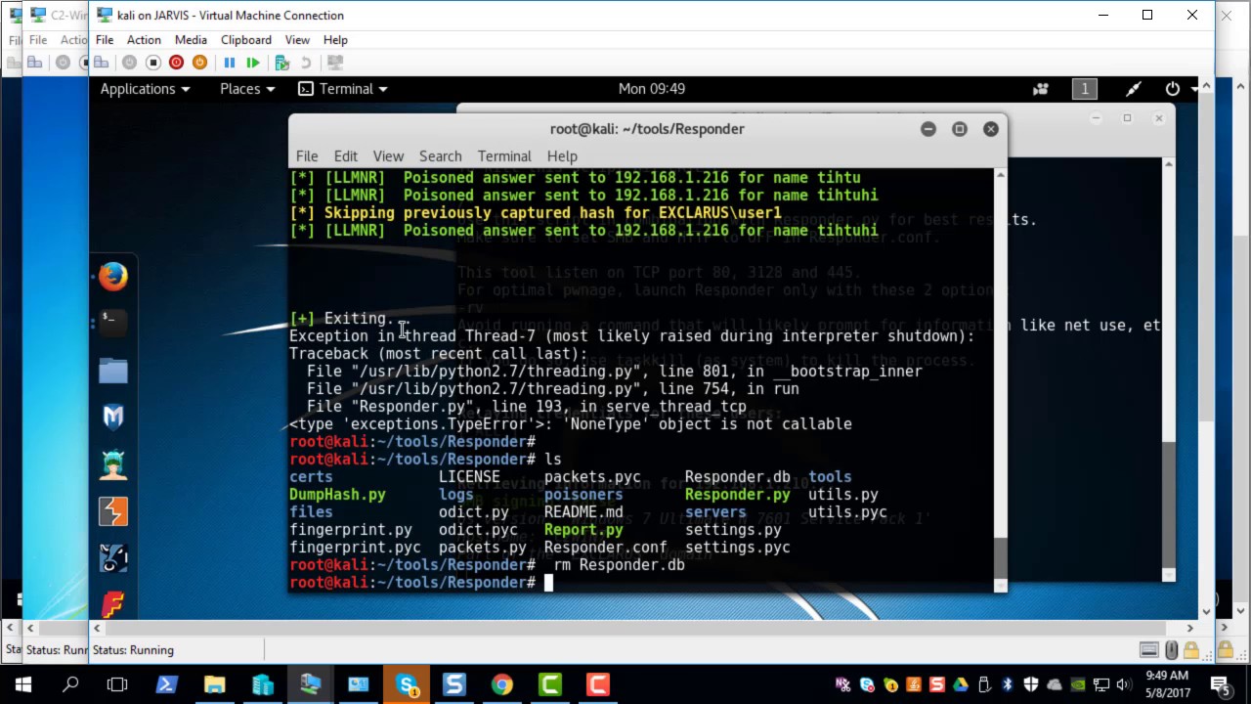The width and height of the screenshot is (1251, 704).
Task: Expand the Applications menu
Action: 145,88
